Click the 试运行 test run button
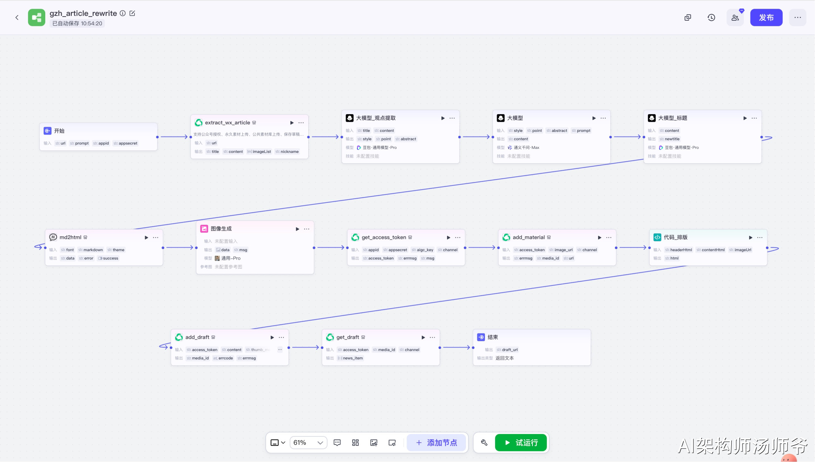 (x=521, y=442)
